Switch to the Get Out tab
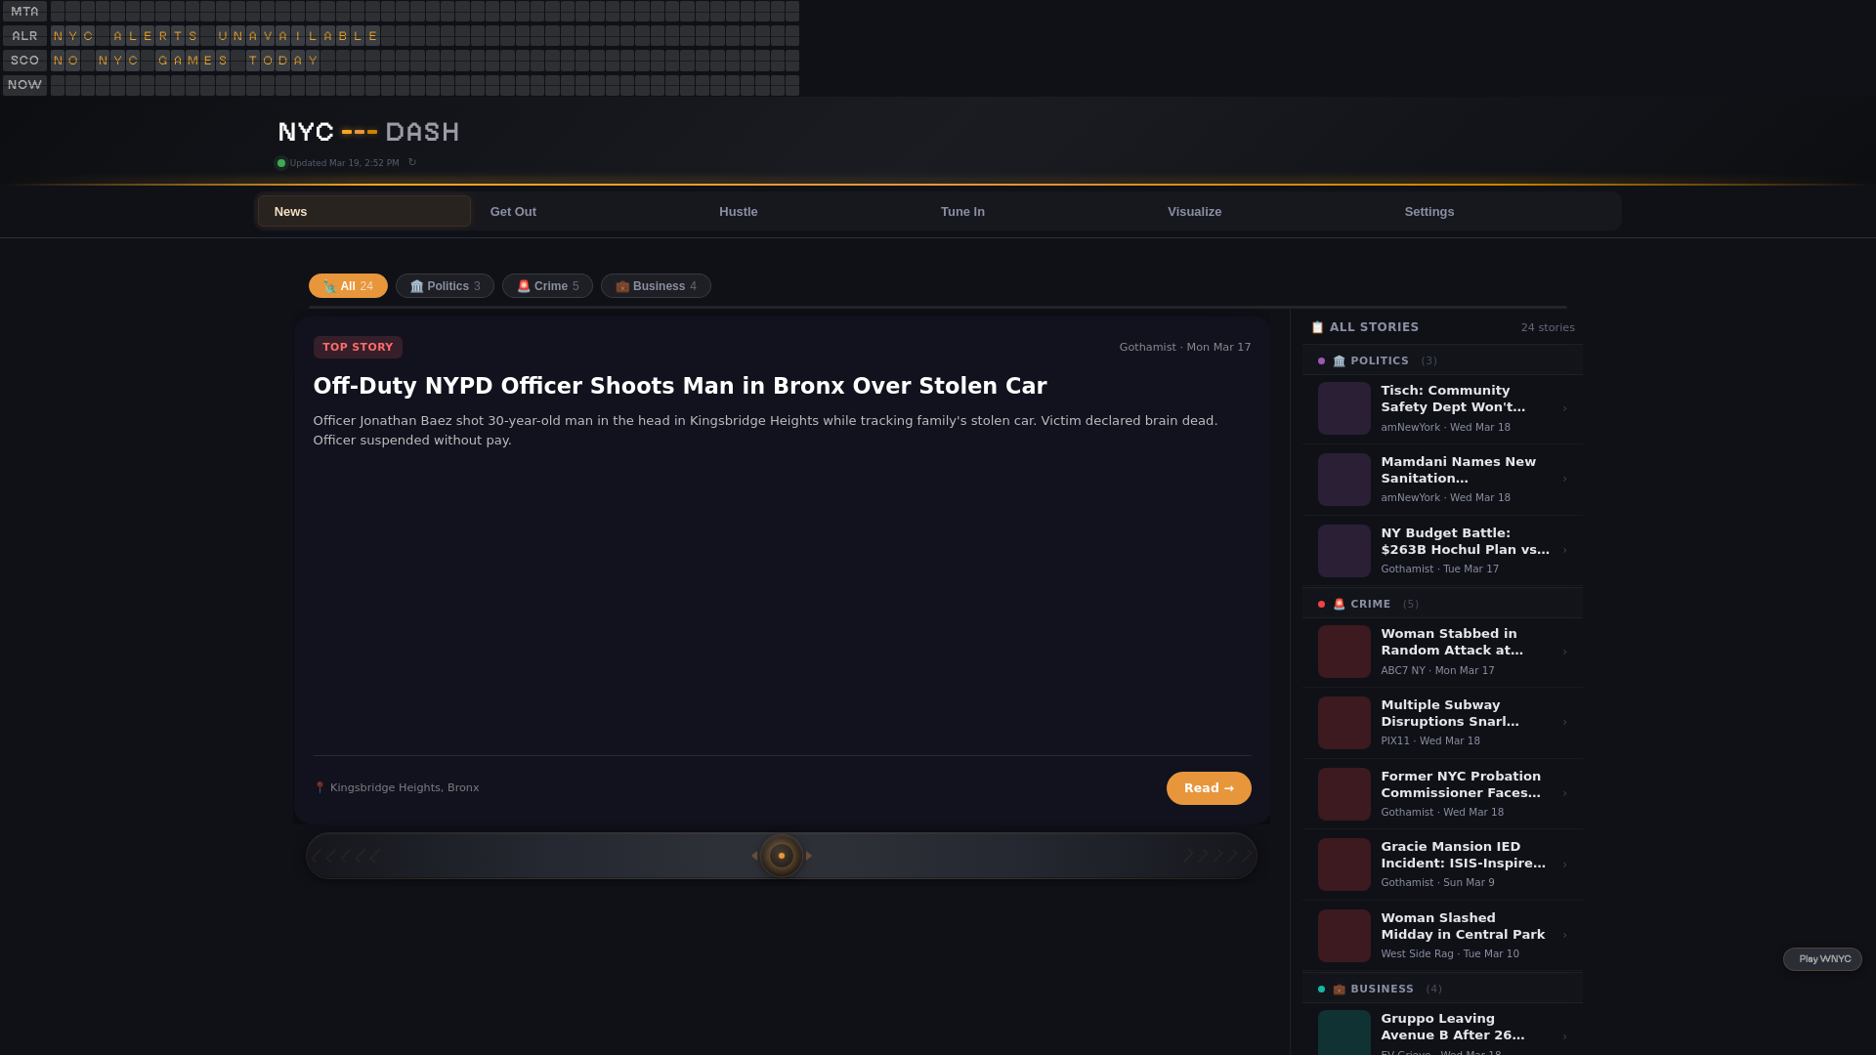The height and width of the screenshot is (1055, 1876). click(513, 212)
